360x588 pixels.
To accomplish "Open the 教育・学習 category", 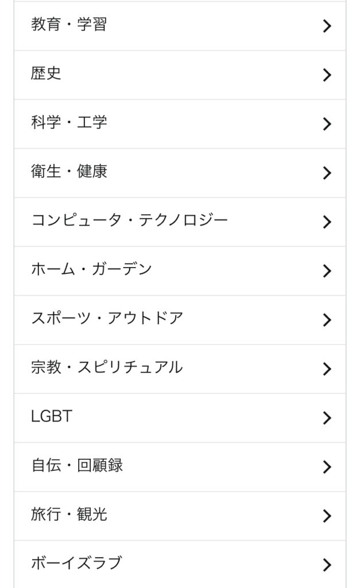I will (69, 25).
